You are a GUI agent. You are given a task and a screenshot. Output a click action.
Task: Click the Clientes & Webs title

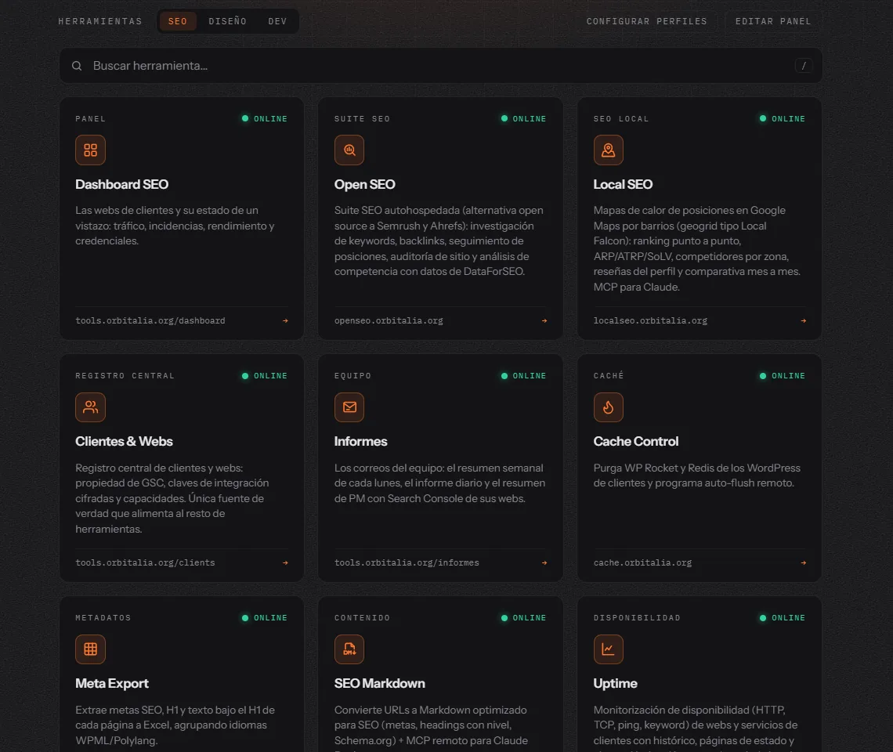pyautogui.click(x=124, y=442)
